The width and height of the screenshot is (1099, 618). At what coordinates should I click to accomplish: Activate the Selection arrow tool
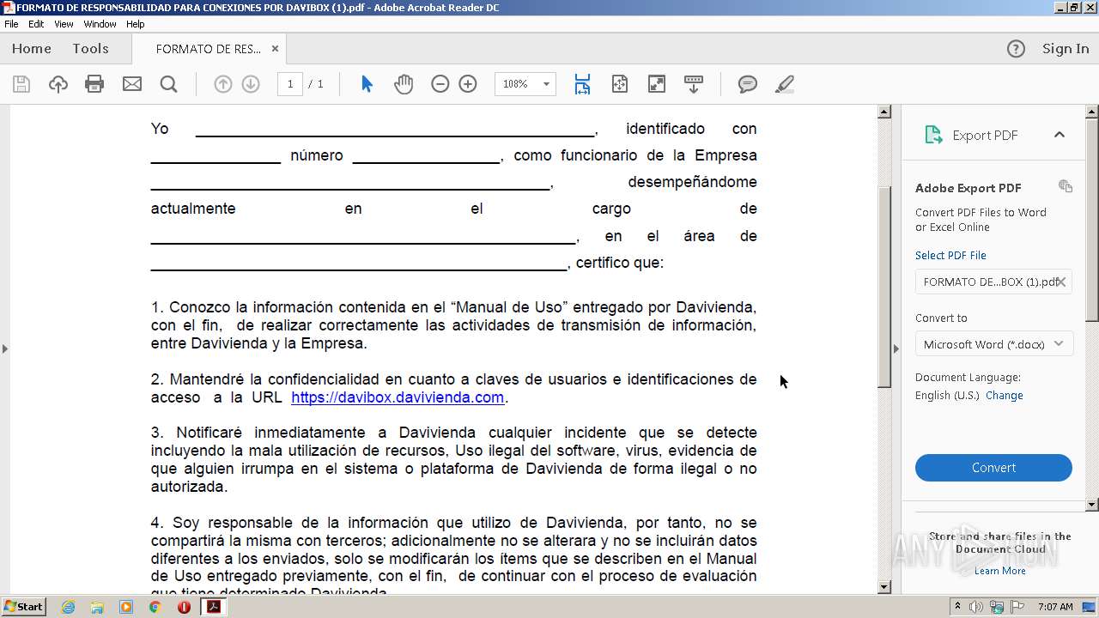pyautogui.click(x=367, y=84)
